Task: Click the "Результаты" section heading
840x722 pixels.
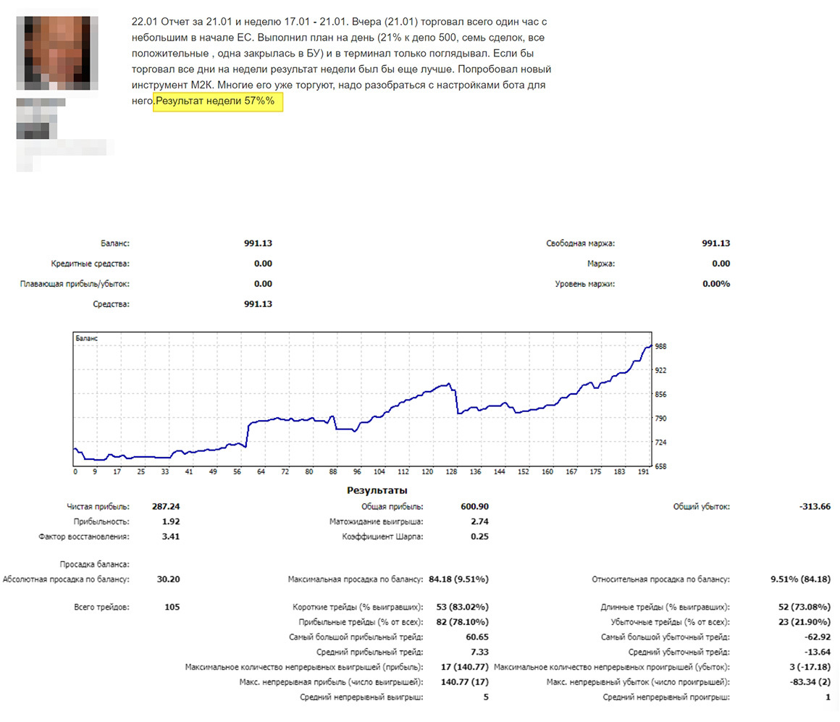Action: [377, 491]
